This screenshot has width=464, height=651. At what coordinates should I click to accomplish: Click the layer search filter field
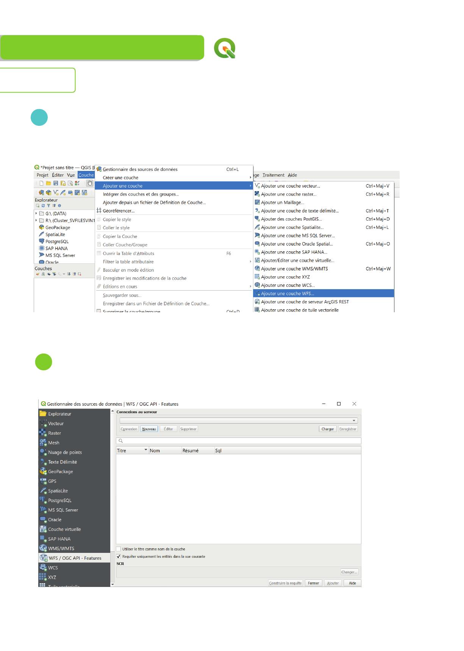tap(239, 441)
